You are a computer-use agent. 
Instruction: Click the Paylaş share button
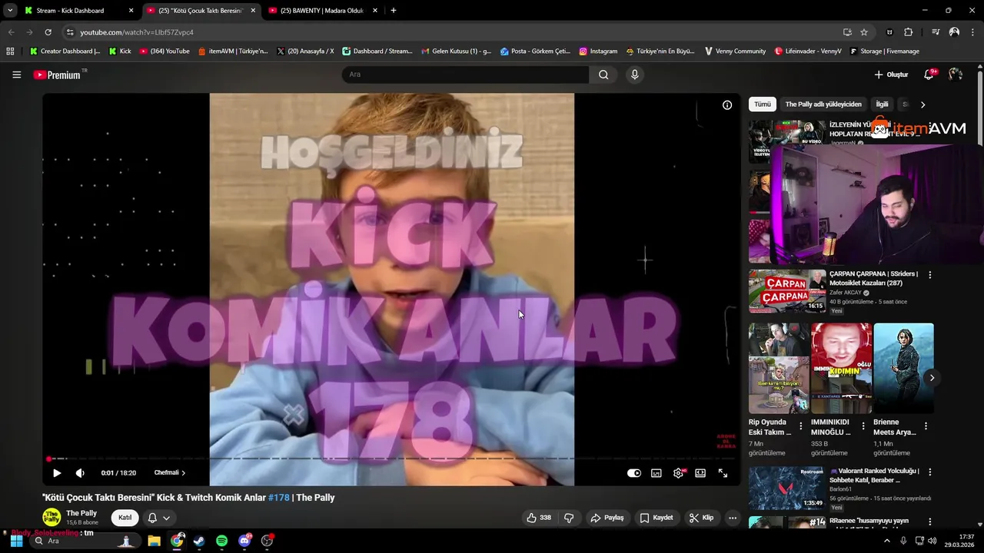pyautogui.click(x=607, y=518)
